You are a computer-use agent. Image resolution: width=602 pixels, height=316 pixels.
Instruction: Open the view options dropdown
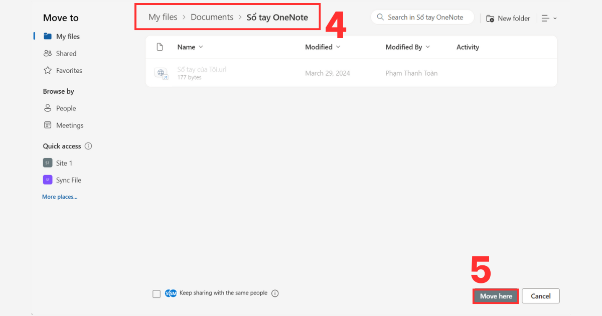(549, 18)
